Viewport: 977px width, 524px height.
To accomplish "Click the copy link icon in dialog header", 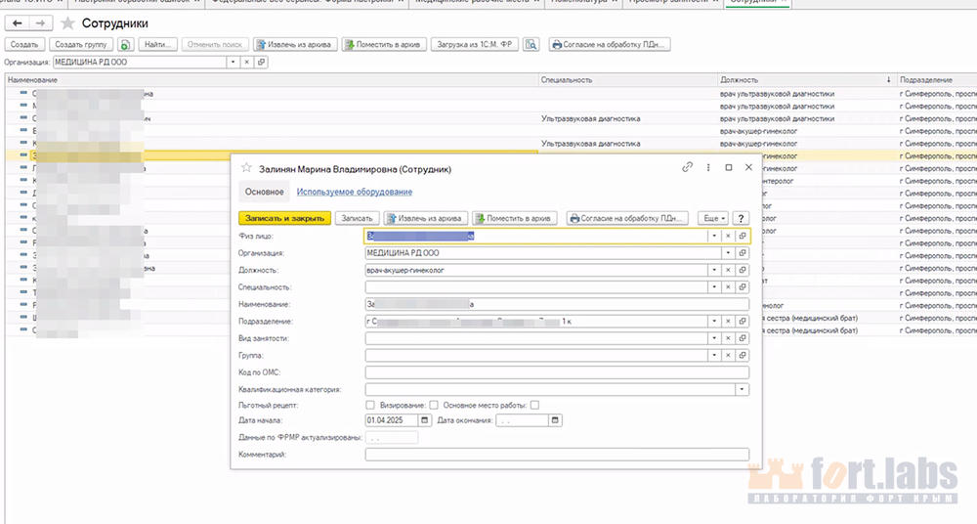I will click(688, 168).
